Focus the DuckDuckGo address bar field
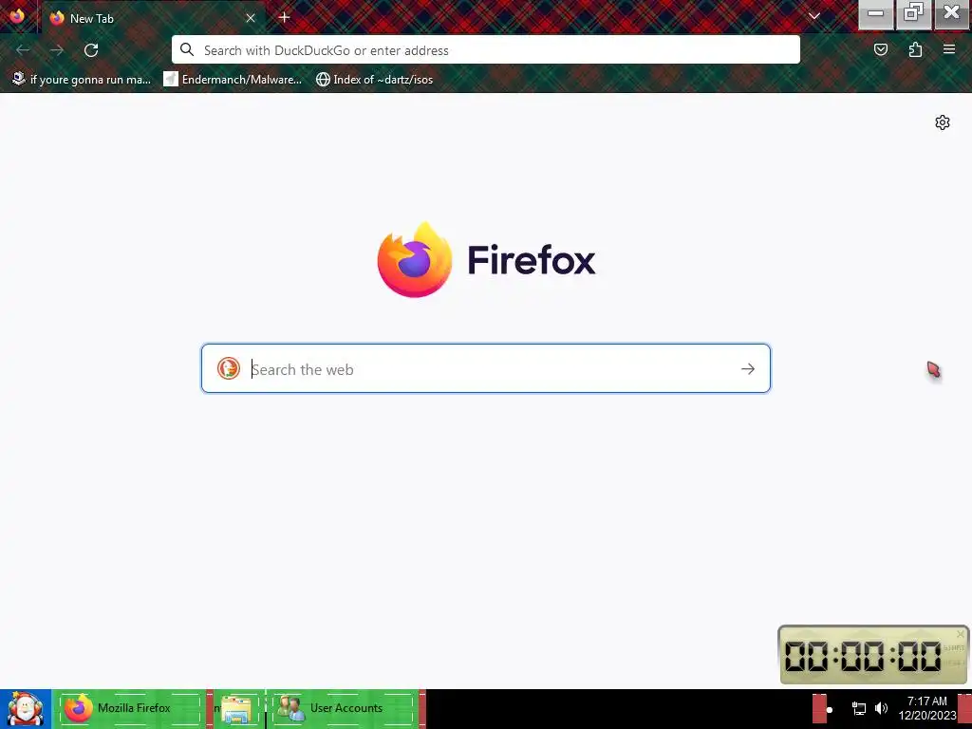The image size is (972, 729). (485, 49)
